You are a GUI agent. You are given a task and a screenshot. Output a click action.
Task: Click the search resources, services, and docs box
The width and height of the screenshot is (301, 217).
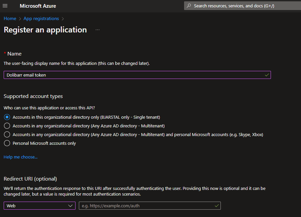click(x=242, y=6)
